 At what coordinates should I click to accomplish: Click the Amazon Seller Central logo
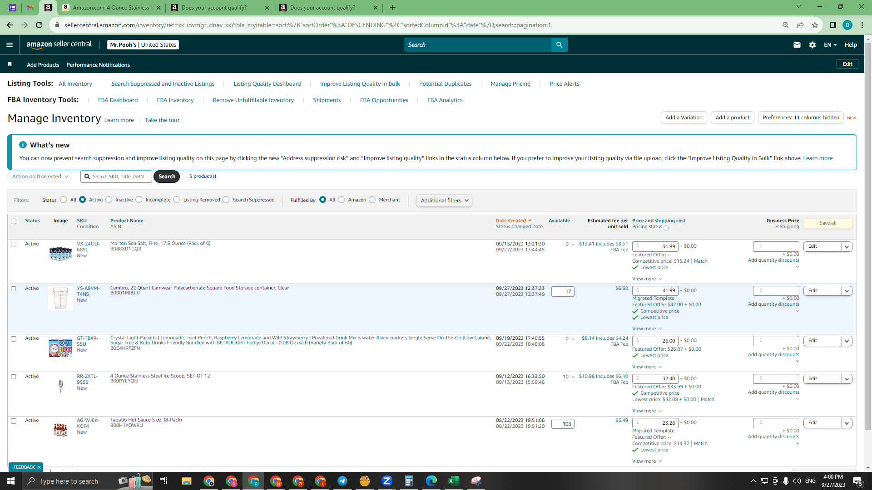click(59, 44)
